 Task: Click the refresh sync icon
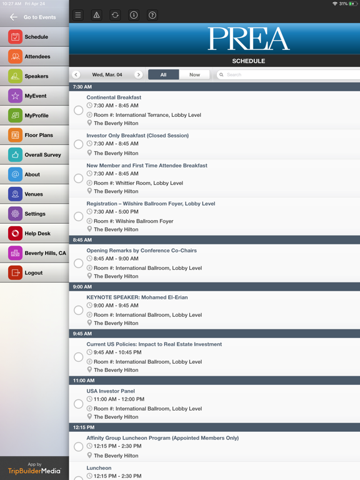115,15
